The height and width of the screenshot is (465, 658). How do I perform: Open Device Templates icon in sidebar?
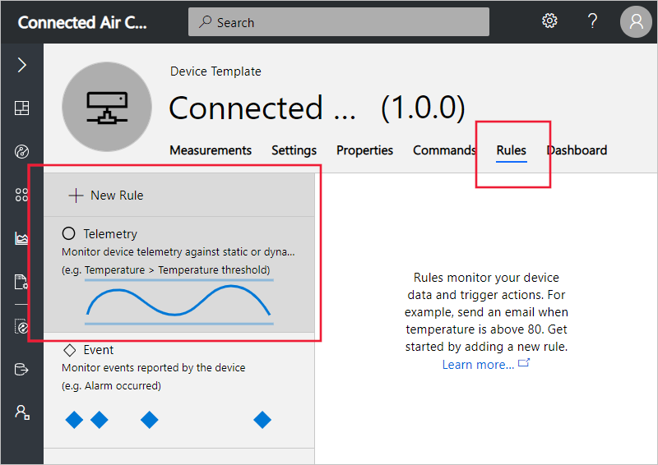[x=21, y=326]
